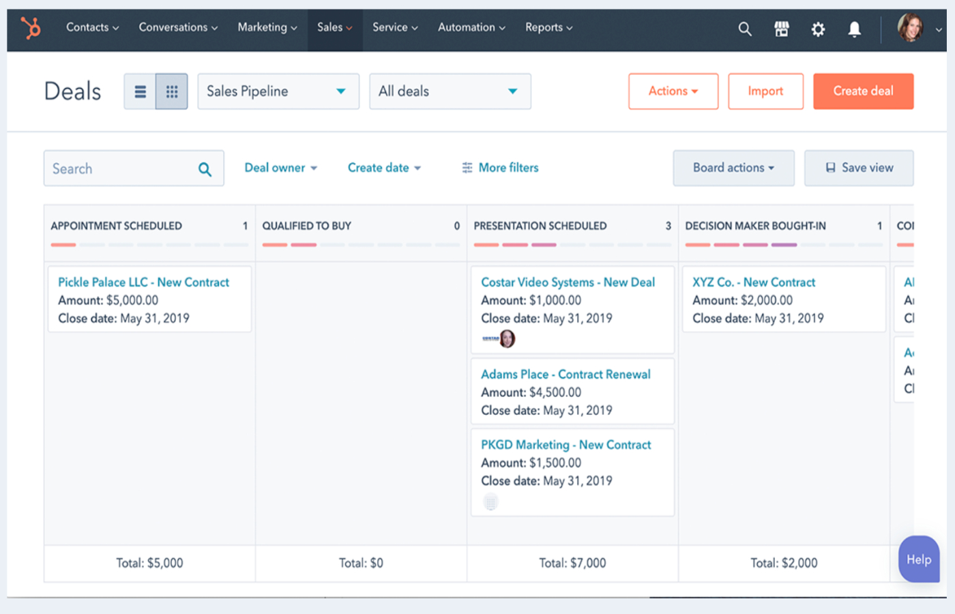Open the Marketplace storefront icon

click(782, 29)
